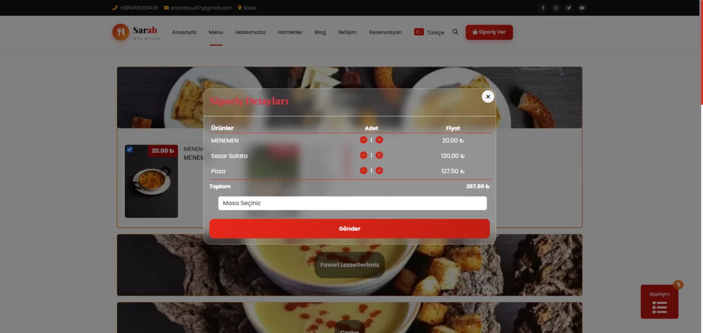Submit order with Gönder button
703x333 pixels.
point(350,229)
